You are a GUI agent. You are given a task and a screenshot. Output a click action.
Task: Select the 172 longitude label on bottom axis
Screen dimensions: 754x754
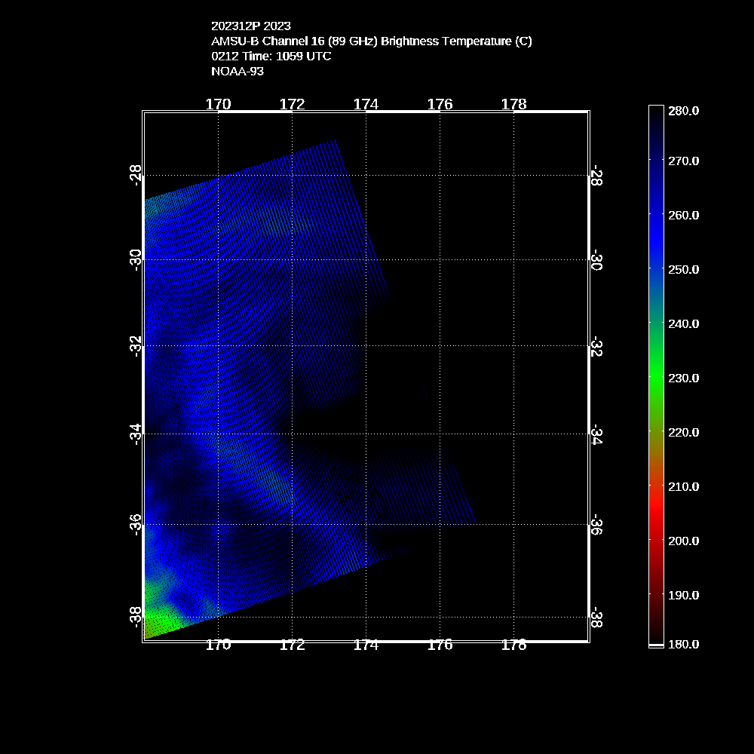(x=292, y=645)
